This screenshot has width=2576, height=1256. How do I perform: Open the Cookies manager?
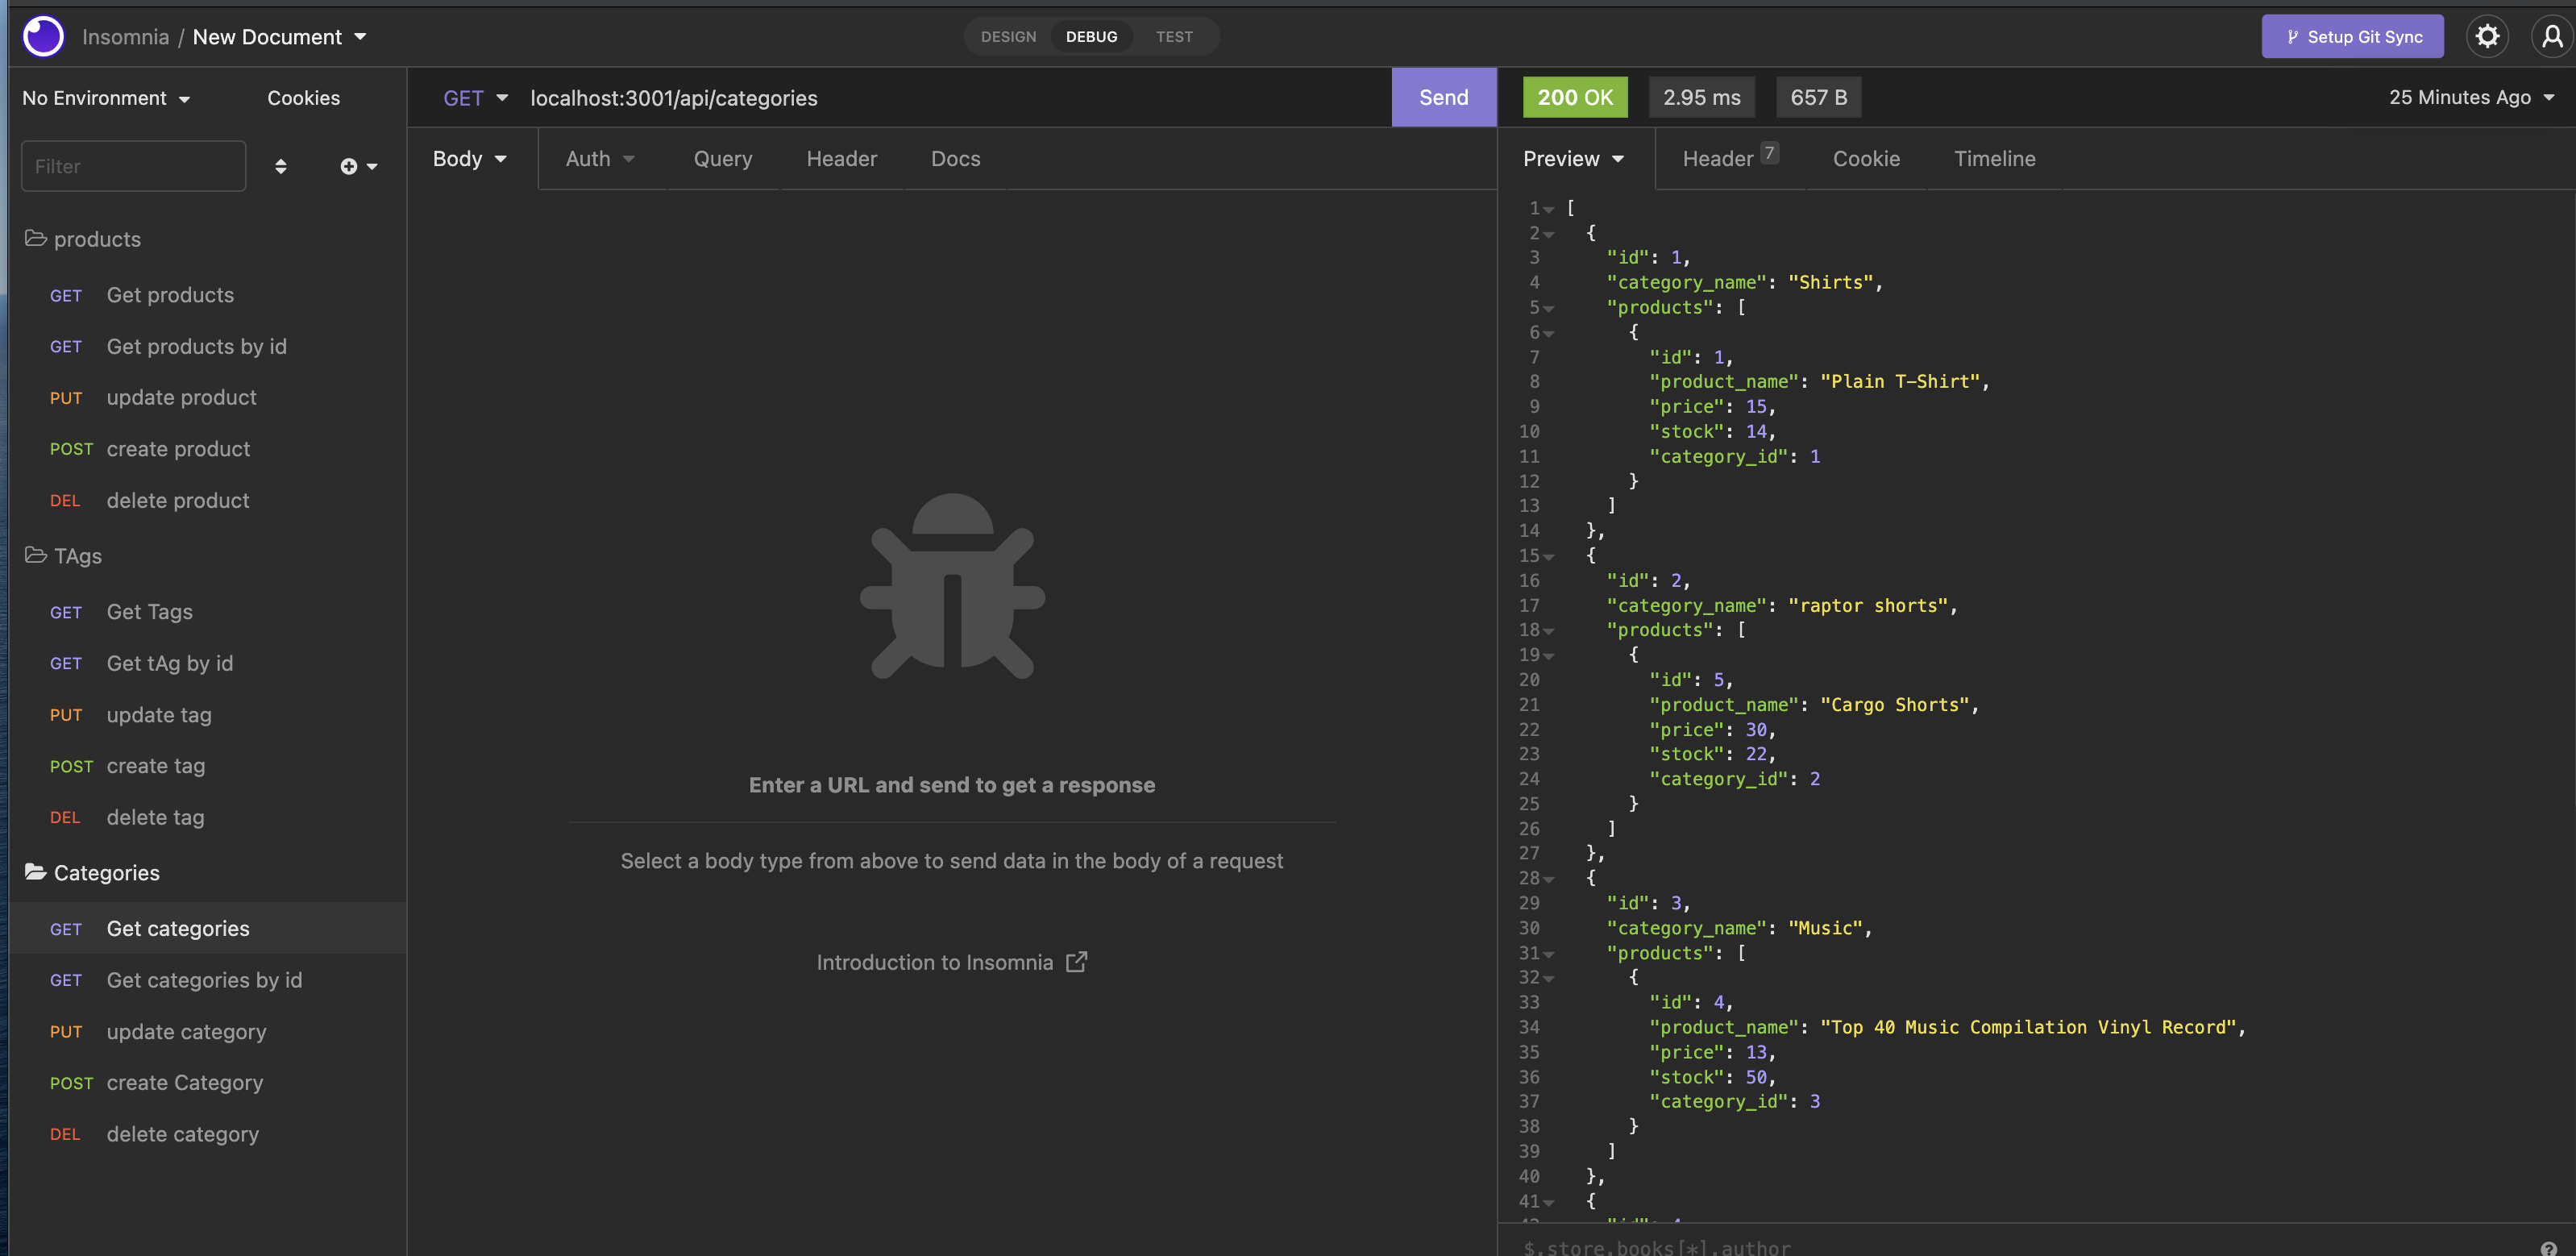click(x=303, y=98)
